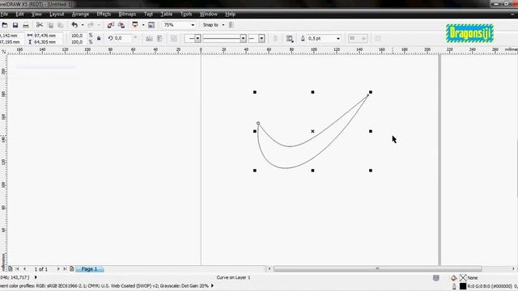518x291 pixels.
Task: Open the Table menu
Action: [167, 15]
